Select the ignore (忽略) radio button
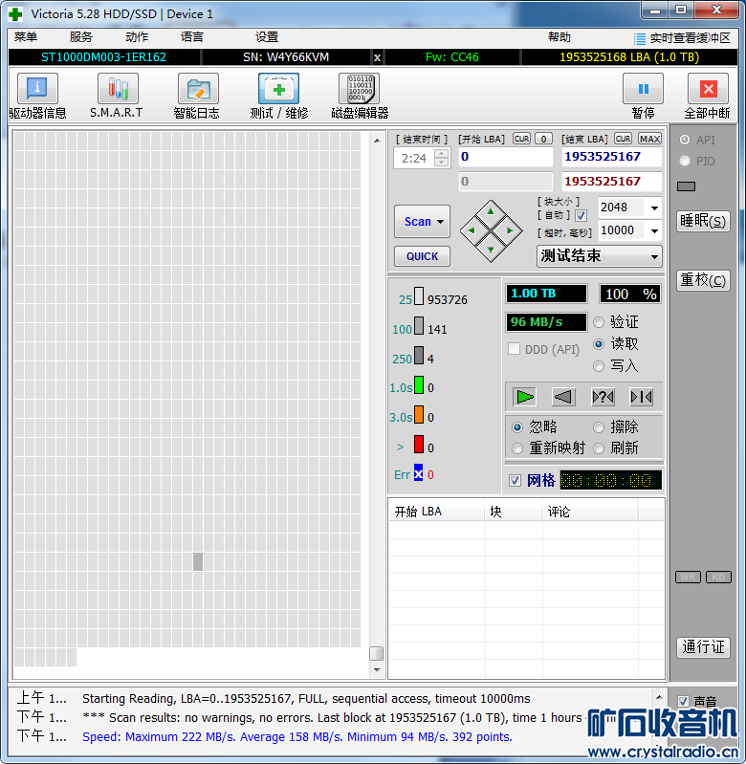 coord(517,427)
